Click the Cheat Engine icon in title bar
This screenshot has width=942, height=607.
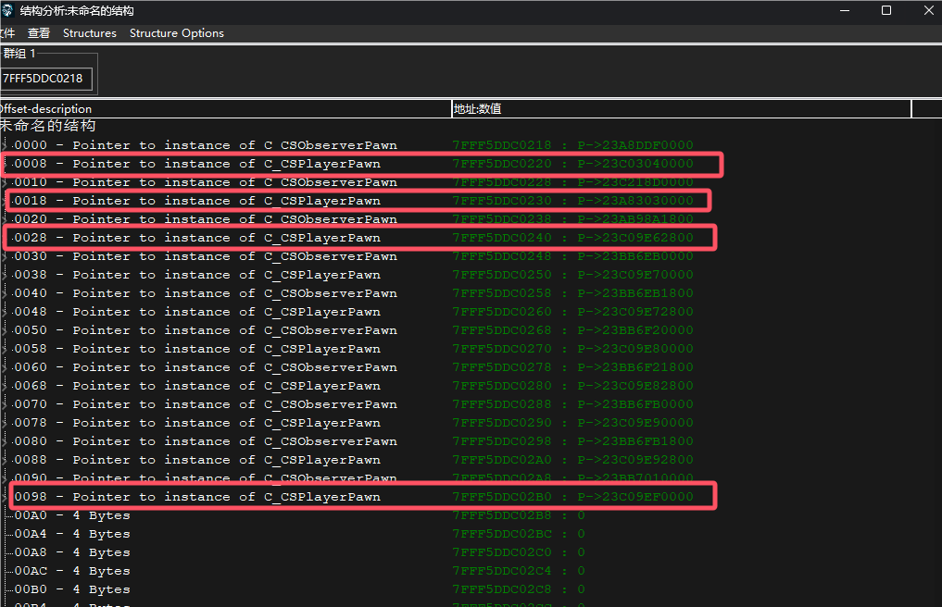tap(7, 11)
